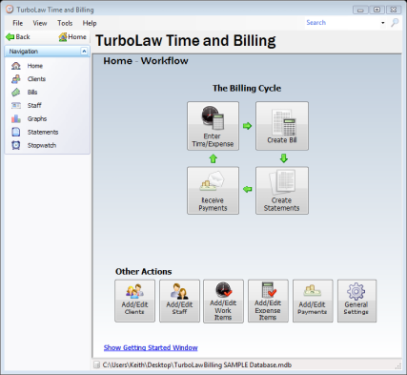
Task: Open the Receive Payments step
Action: pos(212,190)
